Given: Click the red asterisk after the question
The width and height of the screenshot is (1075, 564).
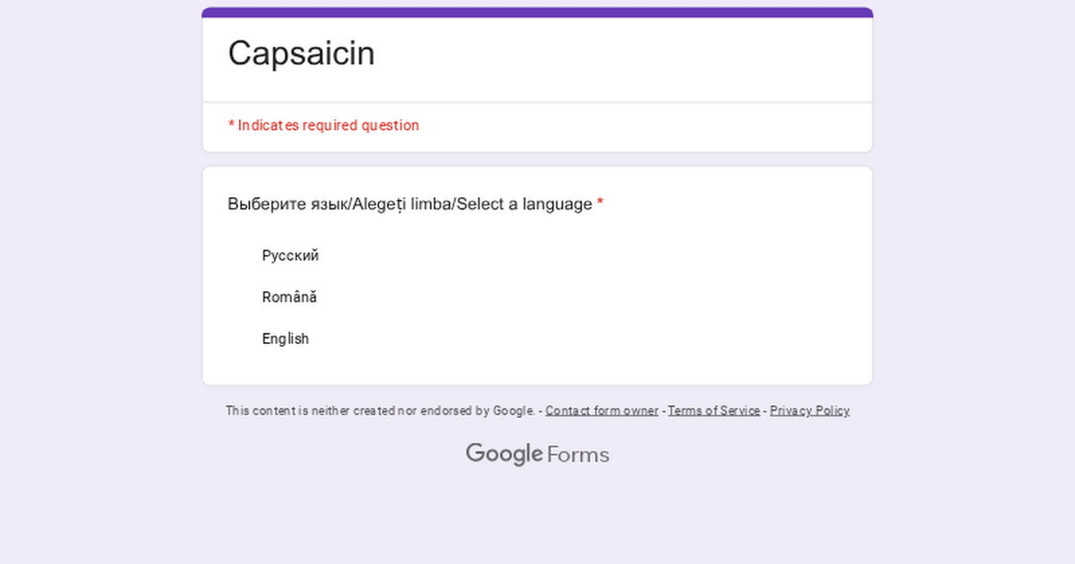Looking at the screenshot, I should [600, 204].
